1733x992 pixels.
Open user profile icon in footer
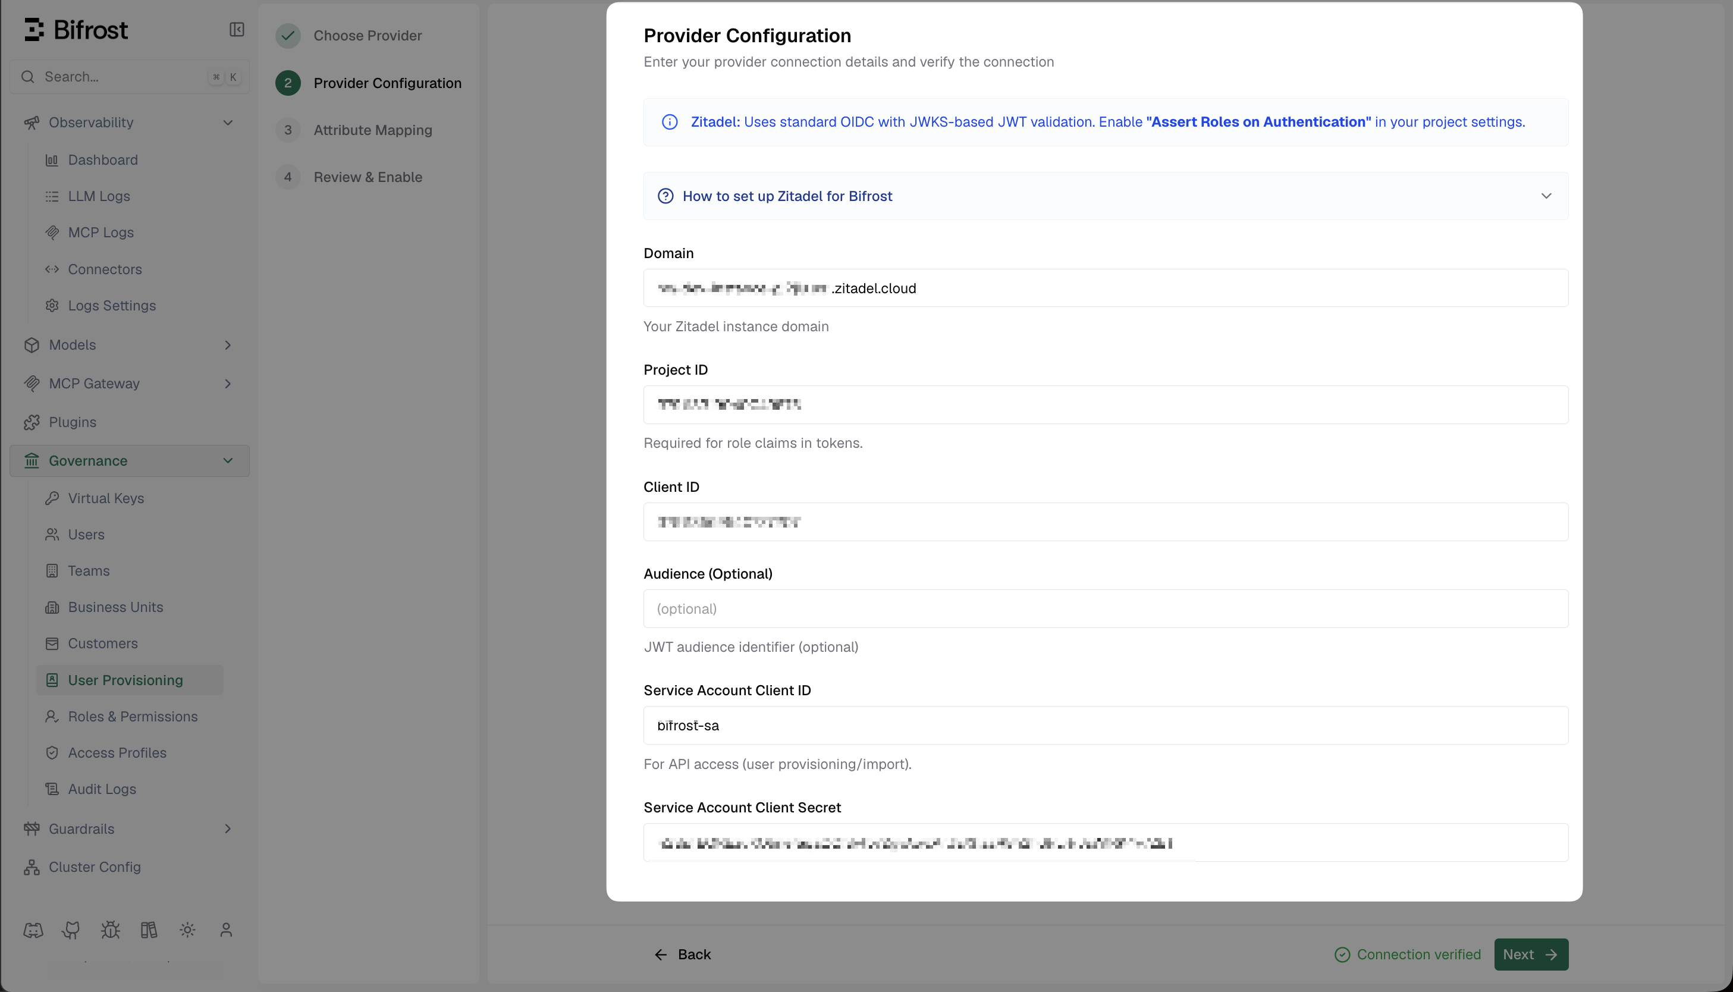pos(226,930)
